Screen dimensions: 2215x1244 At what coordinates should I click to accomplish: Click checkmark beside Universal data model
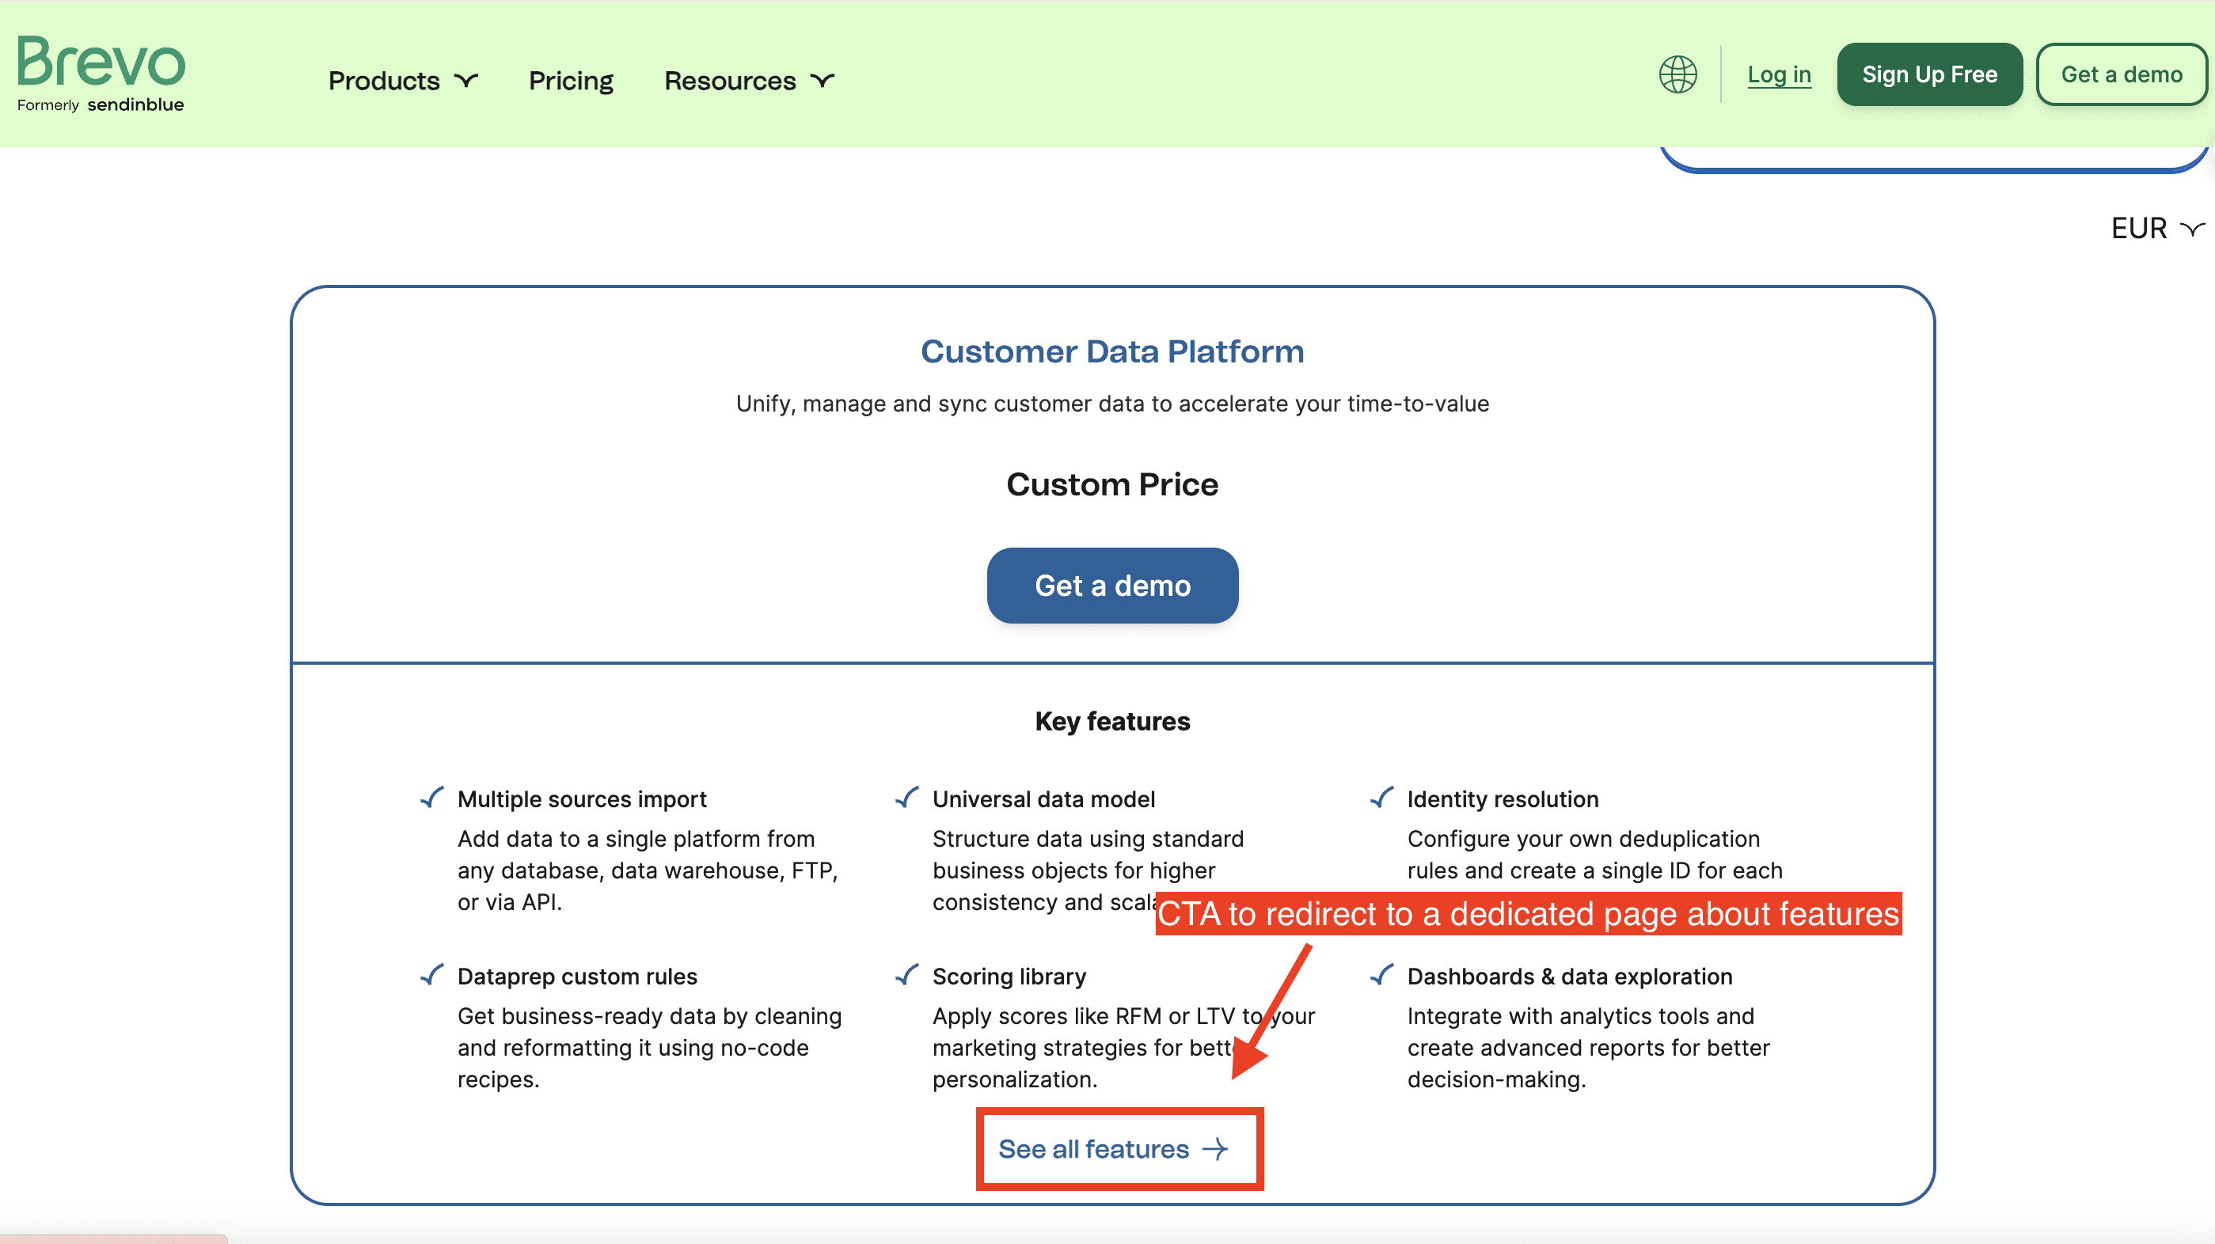[907, 798]
